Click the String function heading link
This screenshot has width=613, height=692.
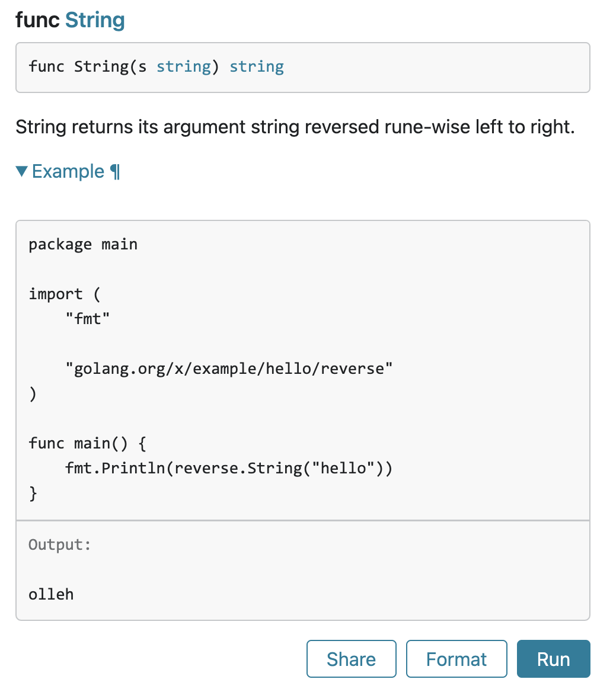(95, 20)
